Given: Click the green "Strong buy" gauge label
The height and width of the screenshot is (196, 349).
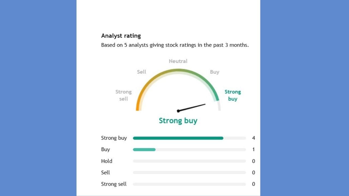Looking at the screenshot, I should [233, 95].
